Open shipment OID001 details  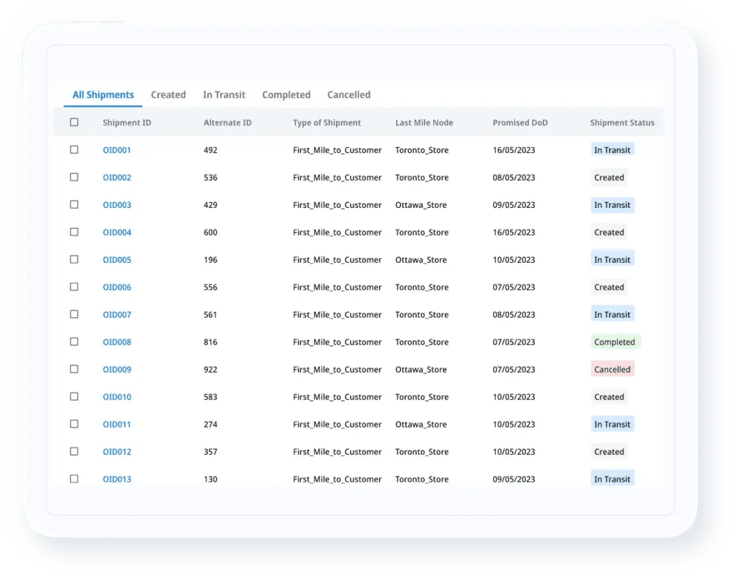(x=117, y=150)
